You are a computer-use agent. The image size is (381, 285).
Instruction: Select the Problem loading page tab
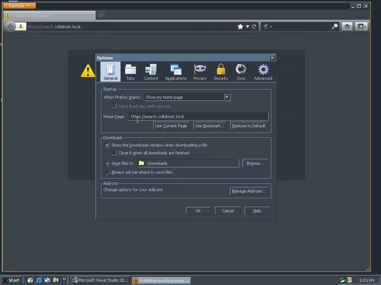49,16
